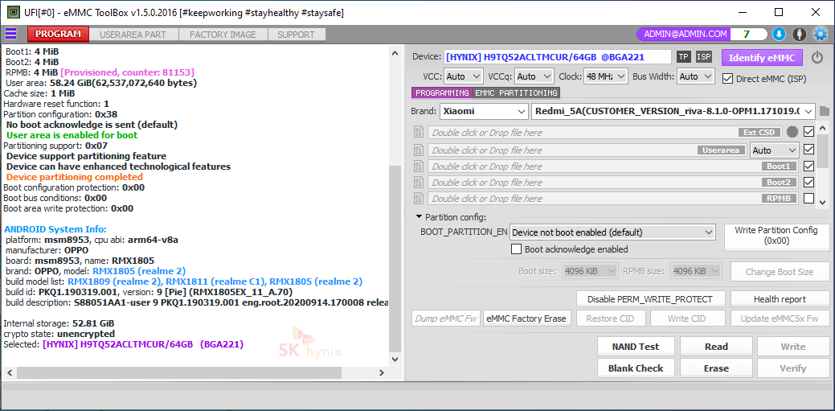Click the ADMIN@ADMIN.COM account badge
The width and height of the screenshot is (835, 411).
tap(685, 34)
